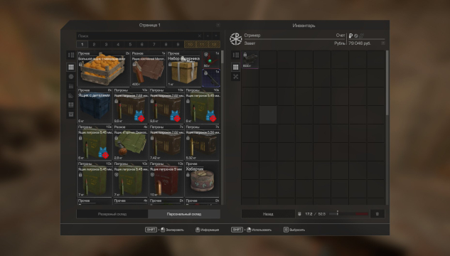Select the crate of tangerines item
Screen dimensions: 450x256
click(x=104, y=69)
